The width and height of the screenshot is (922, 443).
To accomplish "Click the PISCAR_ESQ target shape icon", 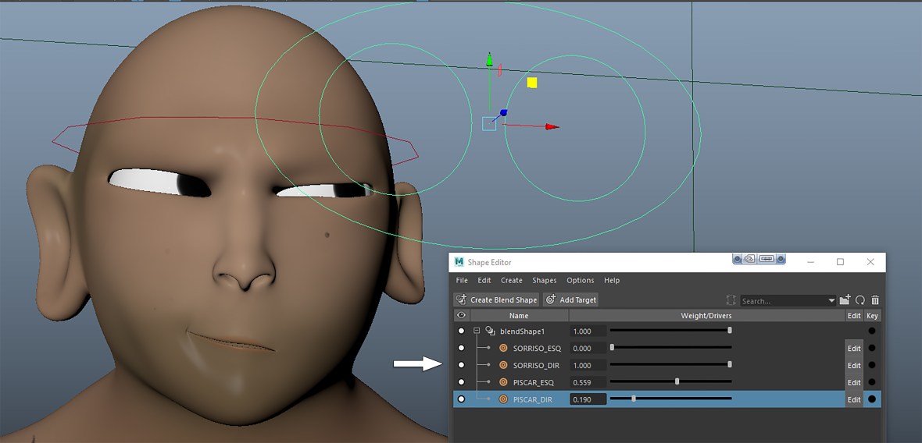I will [x=503, y=383].
